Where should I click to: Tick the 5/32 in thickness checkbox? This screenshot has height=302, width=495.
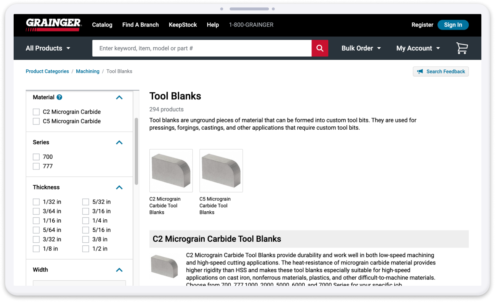coord(86,202)
